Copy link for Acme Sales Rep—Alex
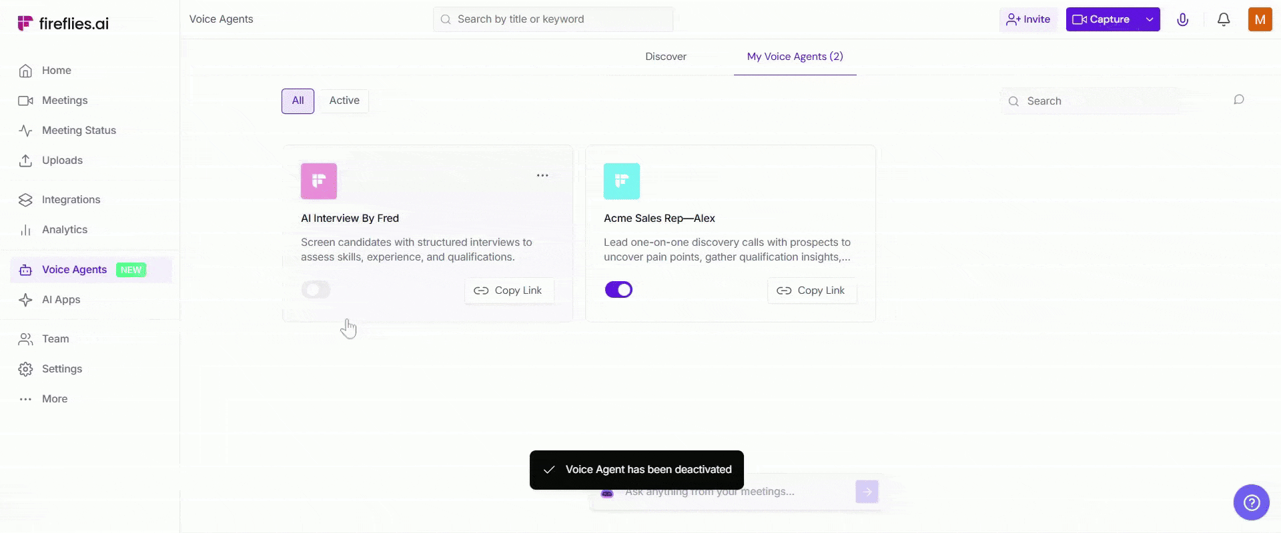Screen dimensions: 1281x533 coord(811,290)
